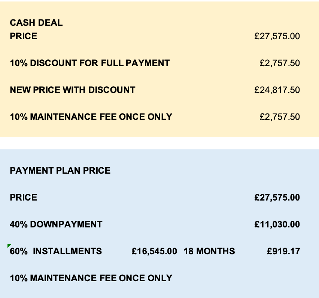The width and height of the screenshot is (319, 298).
Task: Click the 18 MONTHS cell
Action: click(209, 251)
